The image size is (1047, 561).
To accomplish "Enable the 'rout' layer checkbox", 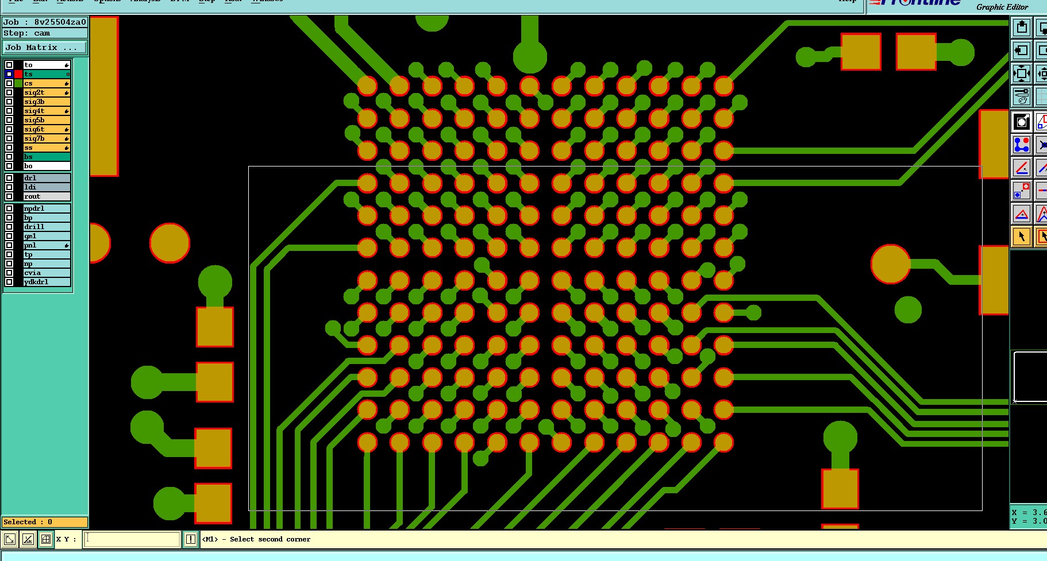I will tap(9, 196).
